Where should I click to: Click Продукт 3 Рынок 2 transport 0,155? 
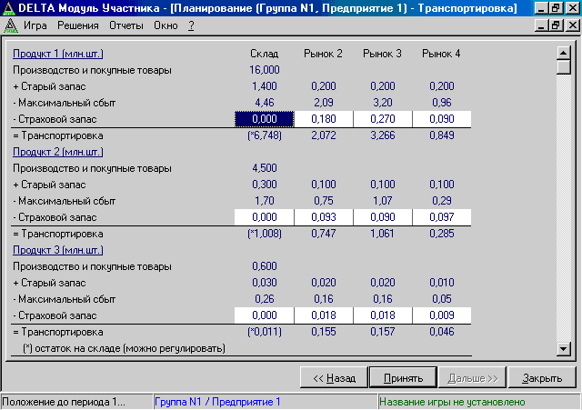[324, 332]
